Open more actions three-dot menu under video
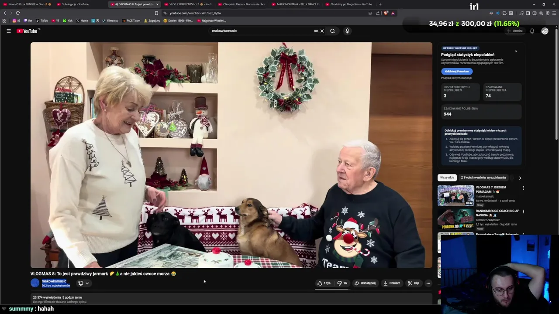The height and width of the screenshot is (314, 559). 428,283
